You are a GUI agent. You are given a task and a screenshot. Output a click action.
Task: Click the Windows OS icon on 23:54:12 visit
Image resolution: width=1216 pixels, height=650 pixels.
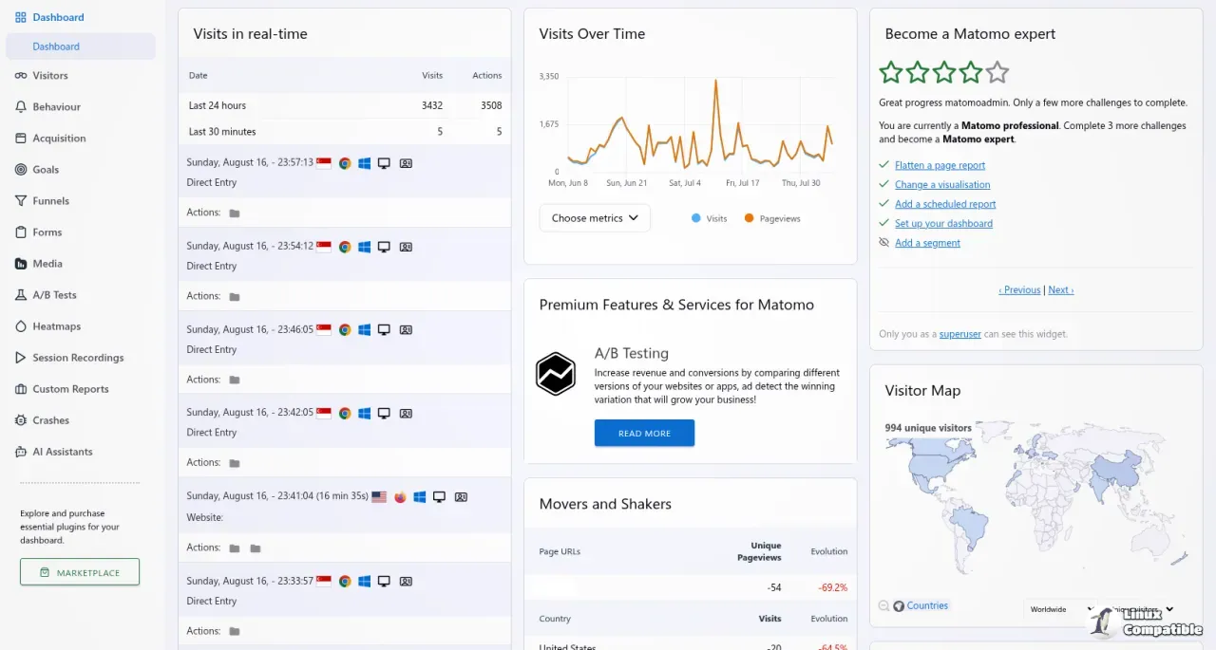click(364, 247)
